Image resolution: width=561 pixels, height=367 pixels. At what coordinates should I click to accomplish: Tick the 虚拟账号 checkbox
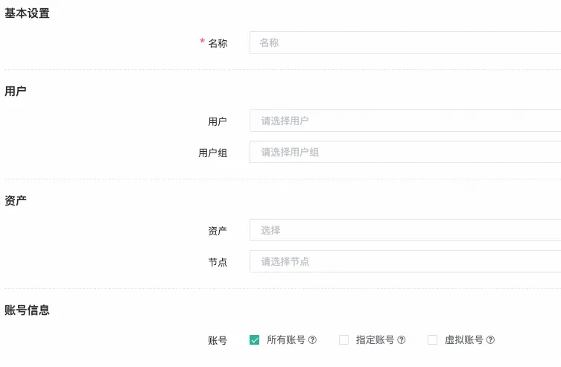(x=432, y=340)
